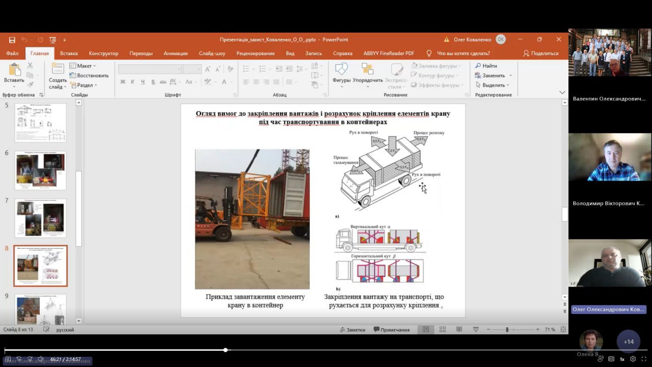Click the Cut scissors icon
The image size is (652, 367).
pyautogui.click(x=30, y=65)
